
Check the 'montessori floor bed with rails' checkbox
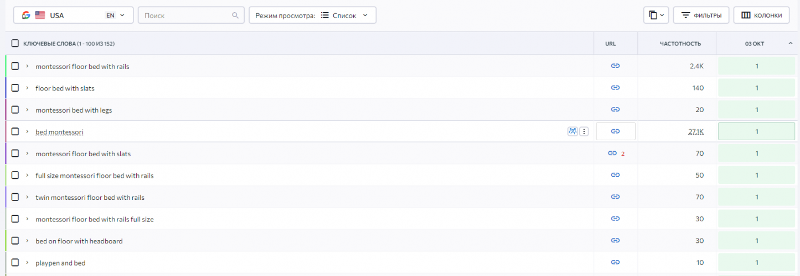(x=15, y=66)
